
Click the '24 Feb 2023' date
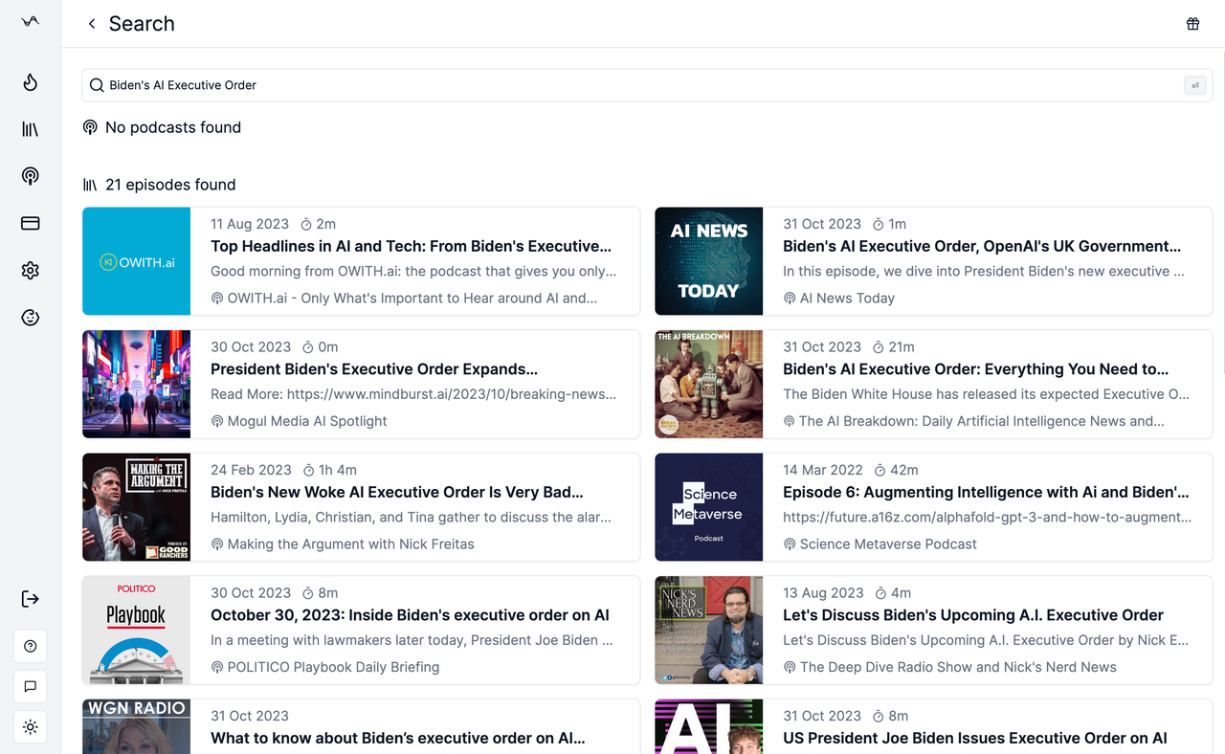(x=251, y=470)
